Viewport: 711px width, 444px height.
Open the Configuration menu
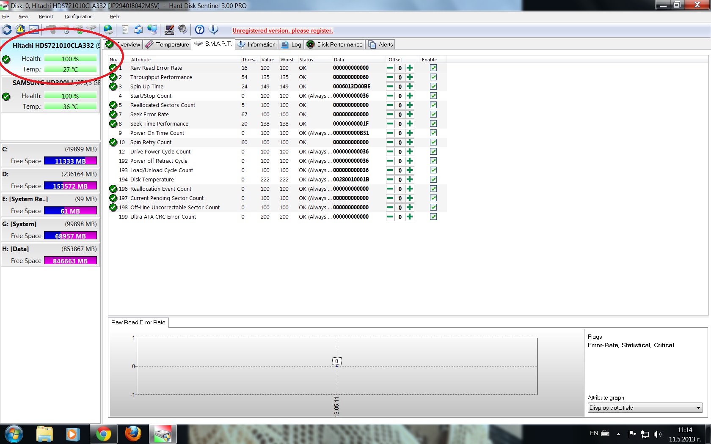click(x=78, y=16)
